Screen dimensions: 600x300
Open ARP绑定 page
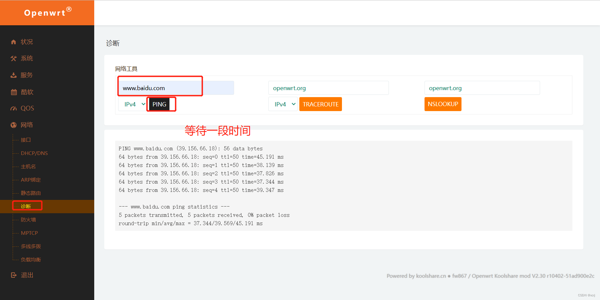coord(31,180)
